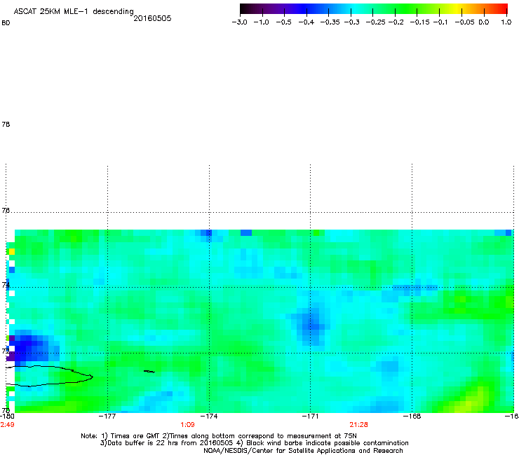Image resolution: width=519 pixels, height=455 pixels.
Task: Click the red 1:09 pass time
Action: [187, 425]
